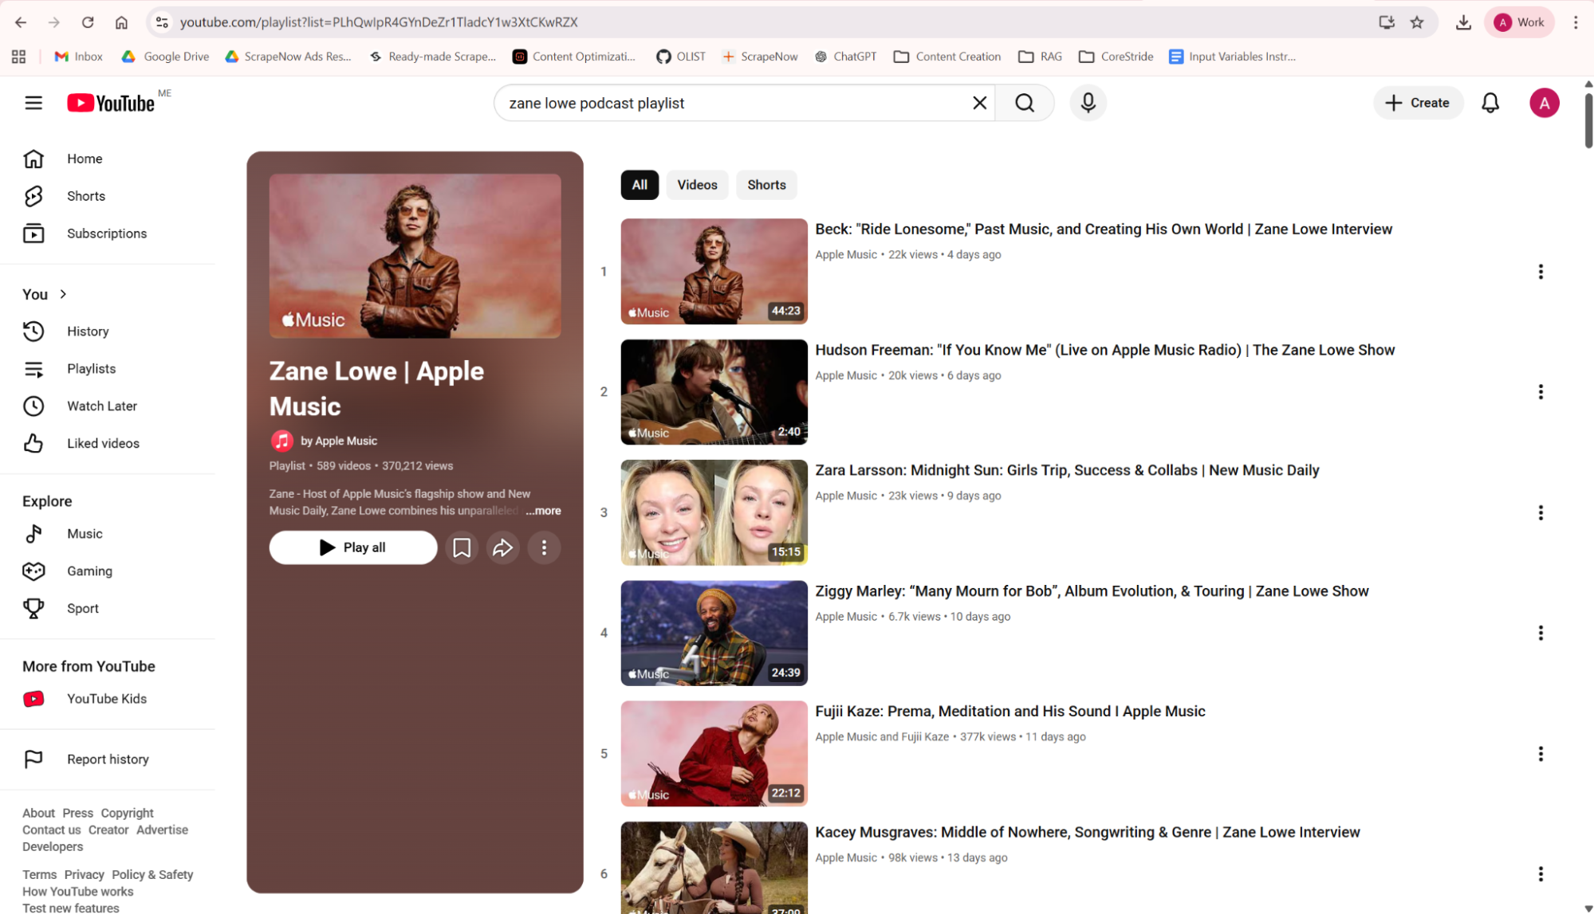Open the Work profile button
This screenshot has width=1594, height=914.
pos(1520,22)
